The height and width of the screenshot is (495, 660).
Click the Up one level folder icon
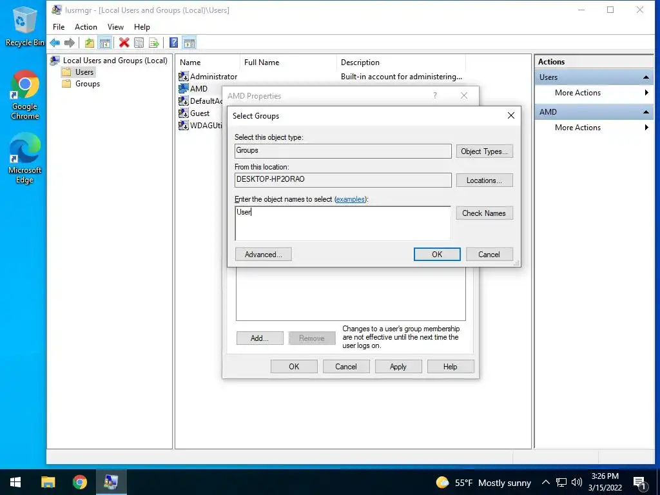(89, 43)
